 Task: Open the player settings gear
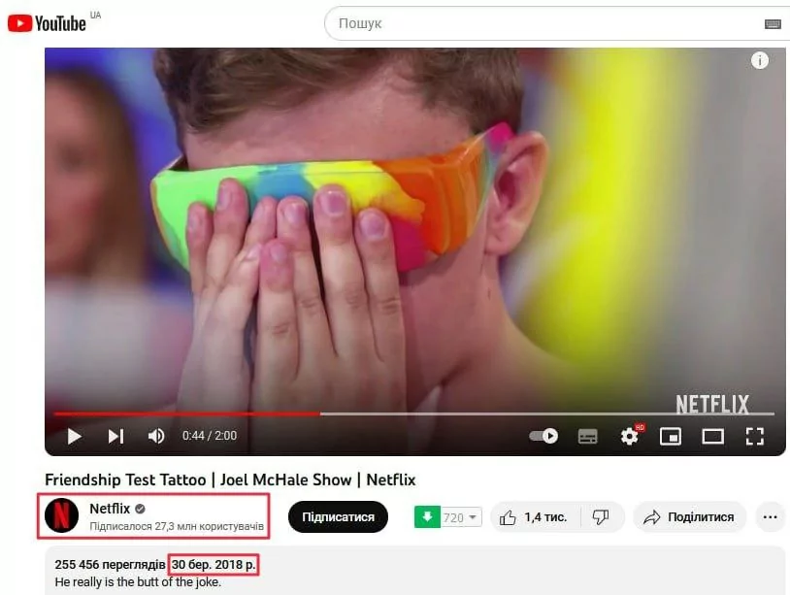point(630,436)
